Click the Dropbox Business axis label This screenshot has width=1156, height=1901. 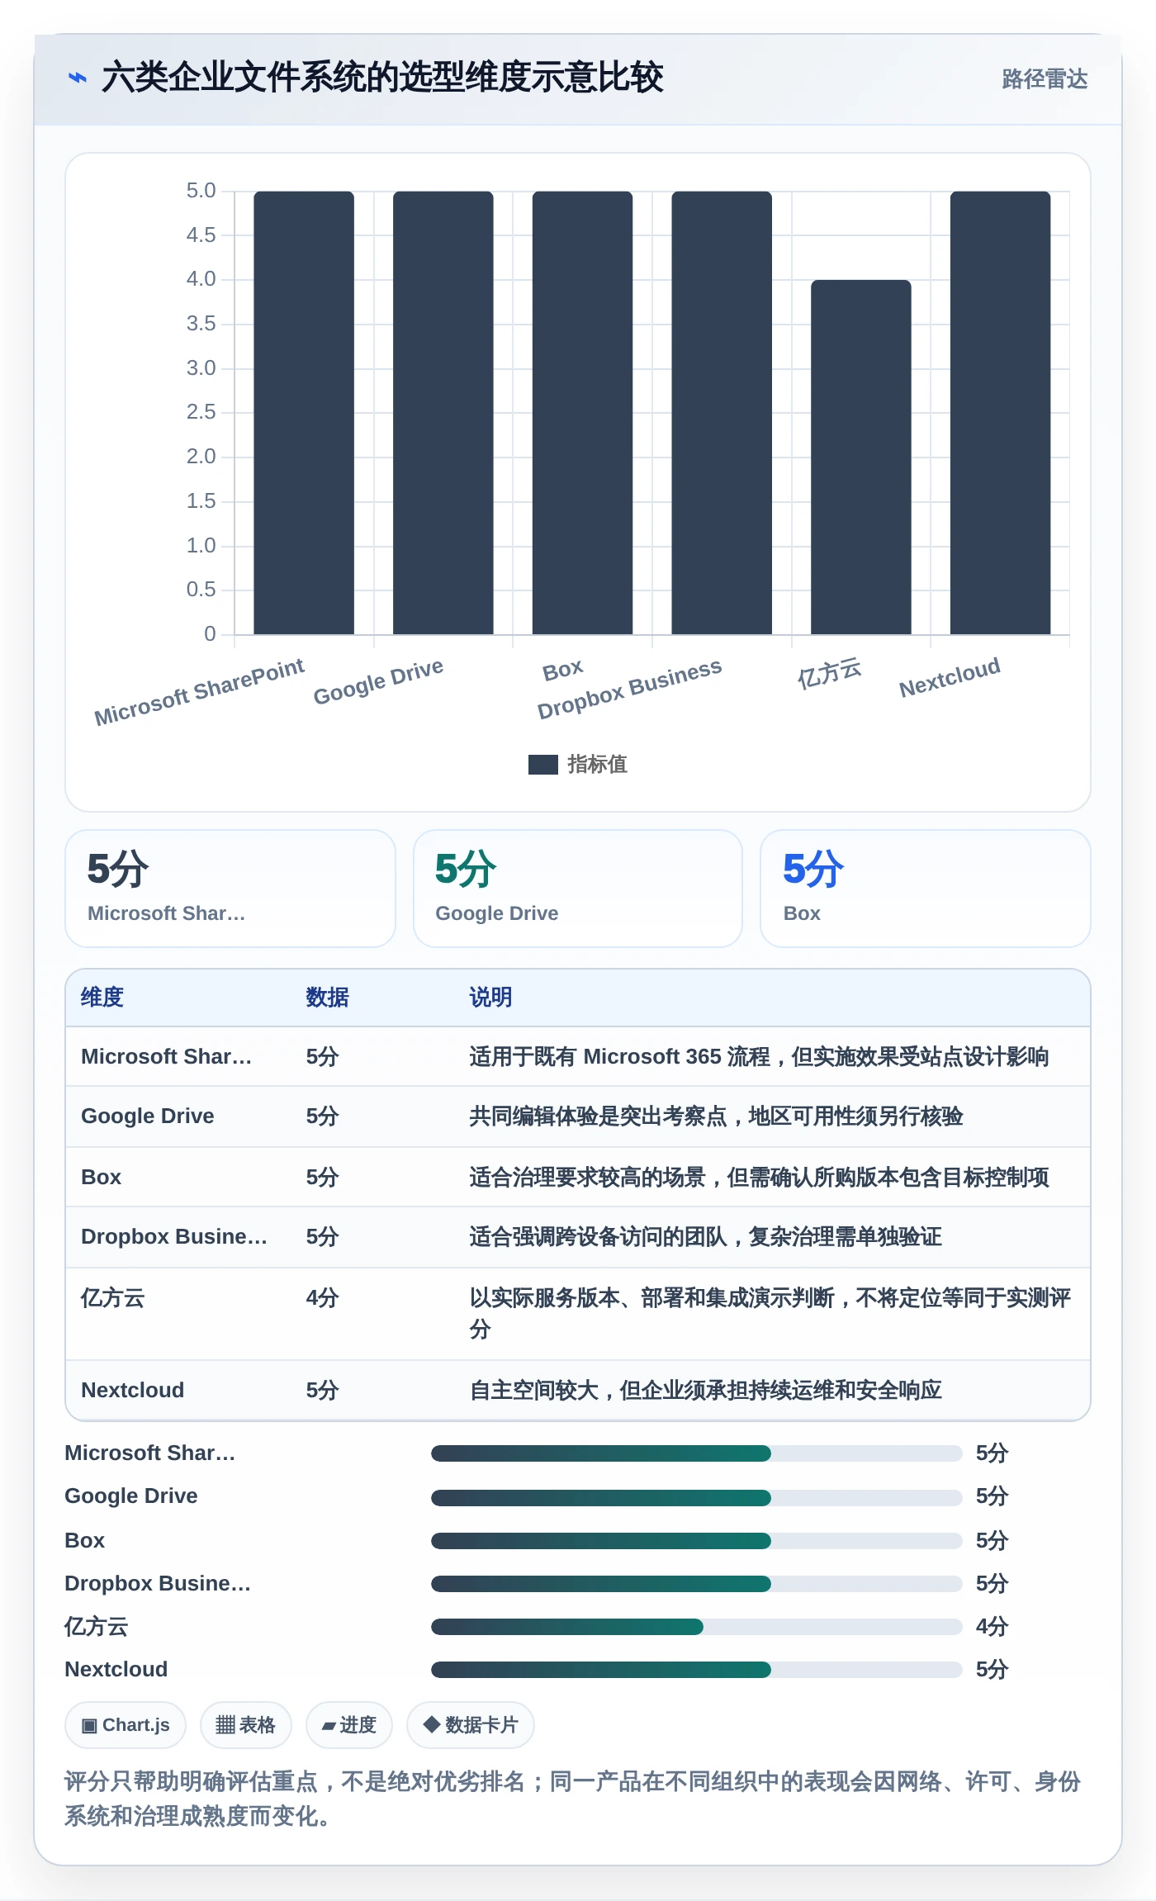tap(629, 689)
